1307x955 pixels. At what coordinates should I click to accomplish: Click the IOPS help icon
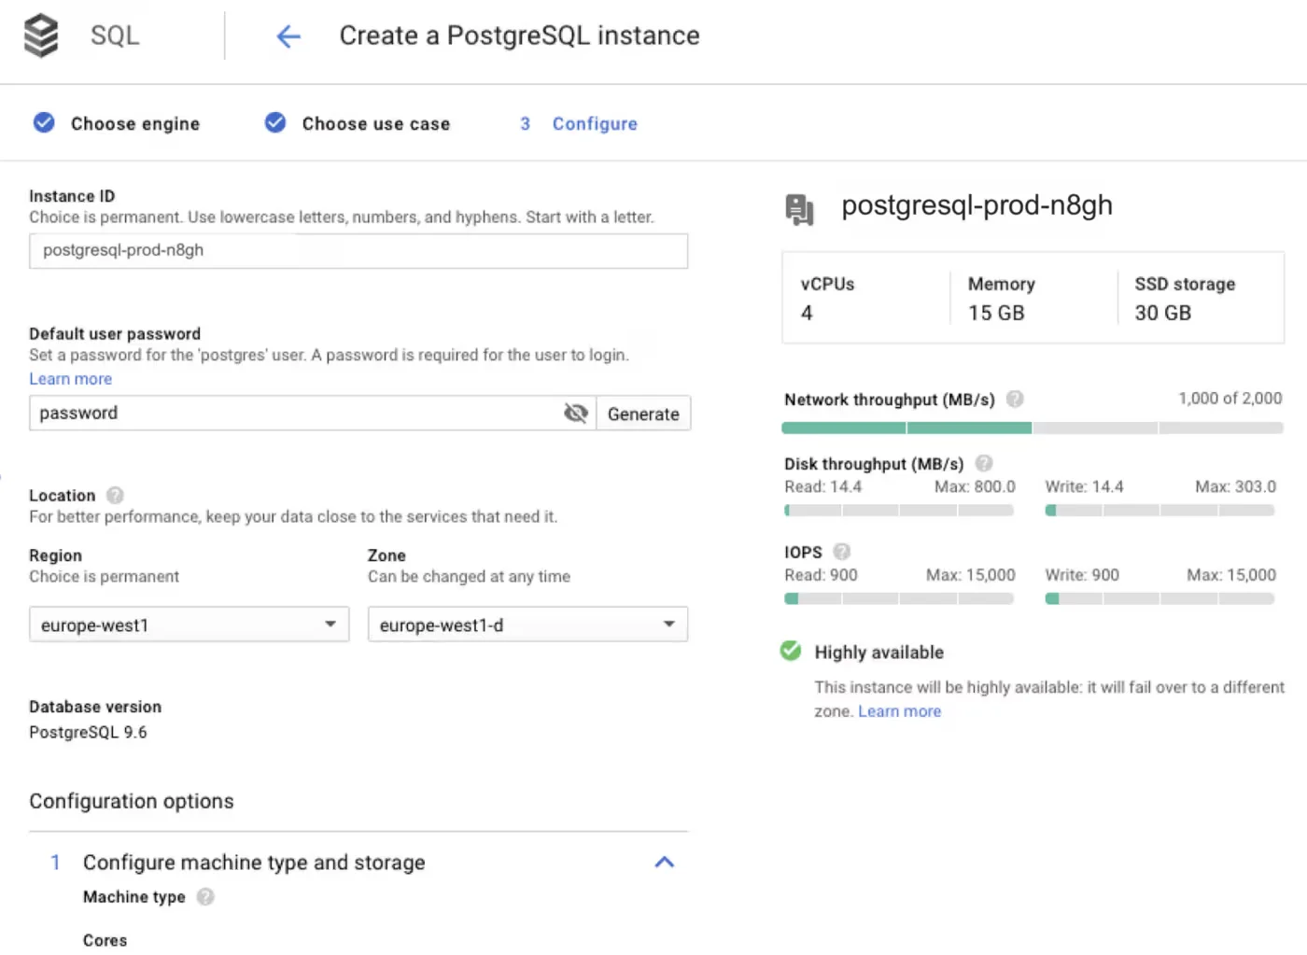tap(841, 552)
